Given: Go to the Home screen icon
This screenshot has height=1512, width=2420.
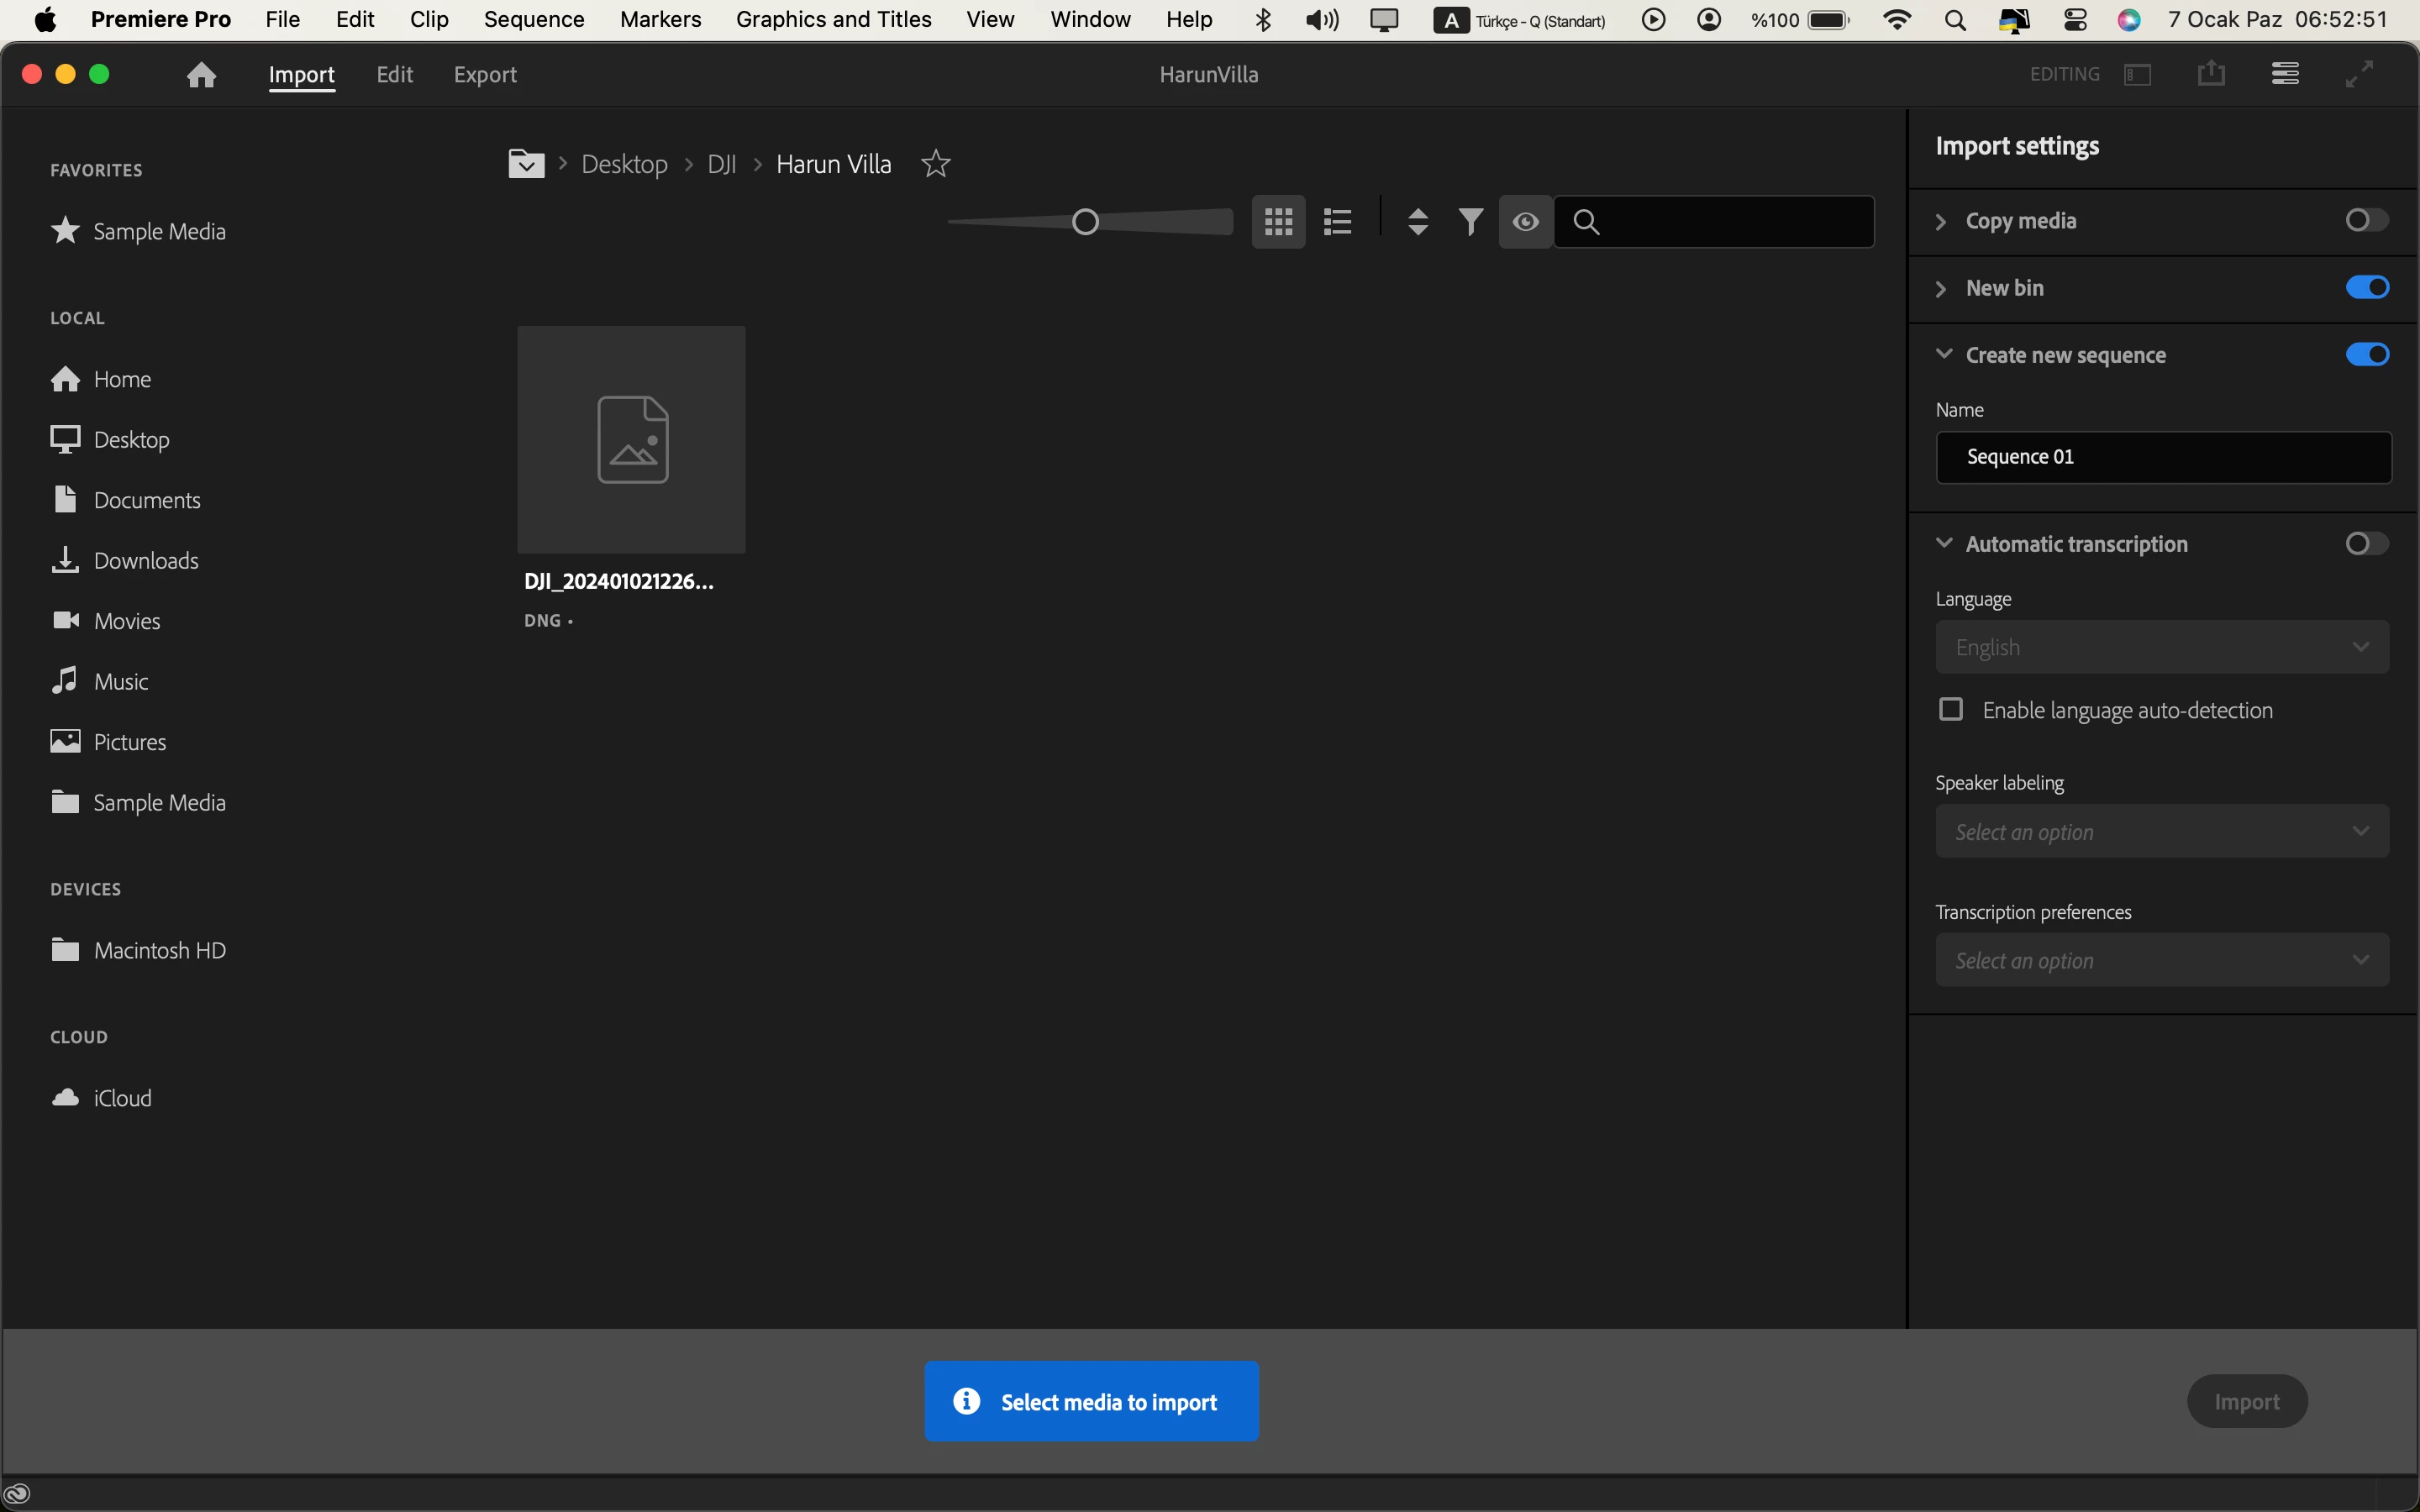Looking at the screenshot, I should [202, 75].
